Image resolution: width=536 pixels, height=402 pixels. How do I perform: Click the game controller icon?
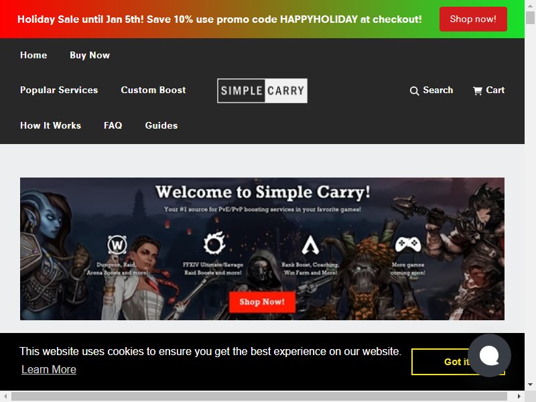(408, 245)
